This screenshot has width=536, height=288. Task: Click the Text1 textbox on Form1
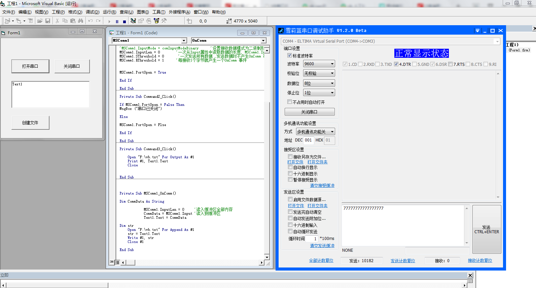(x=50, y=94)
